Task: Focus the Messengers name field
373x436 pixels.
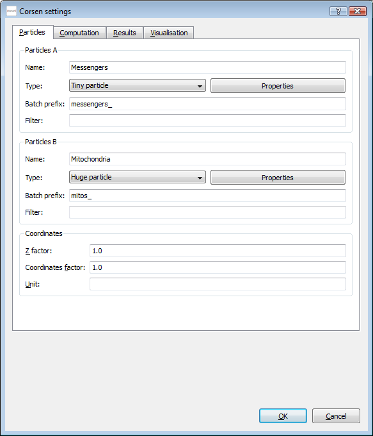Action: [207, 67]
